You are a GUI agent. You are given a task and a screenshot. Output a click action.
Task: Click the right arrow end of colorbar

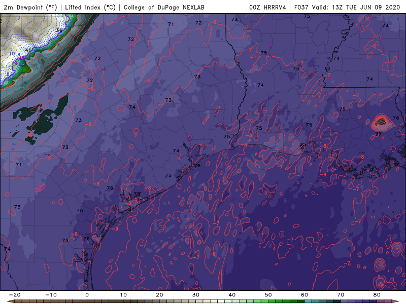click(396, 301)
